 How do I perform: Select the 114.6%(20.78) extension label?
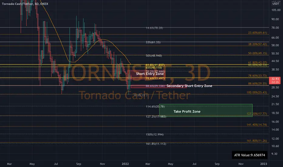click(155, 107)
